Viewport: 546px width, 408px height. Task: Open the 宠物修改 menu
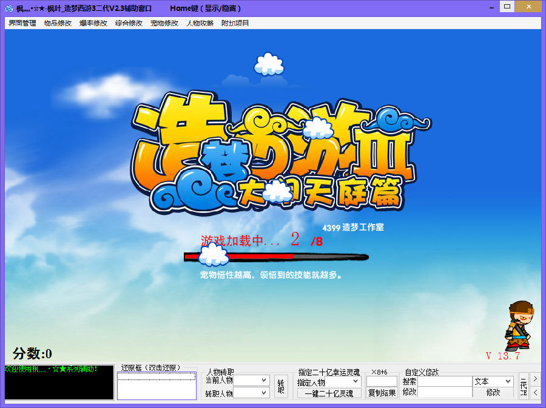tap(164, 23)
